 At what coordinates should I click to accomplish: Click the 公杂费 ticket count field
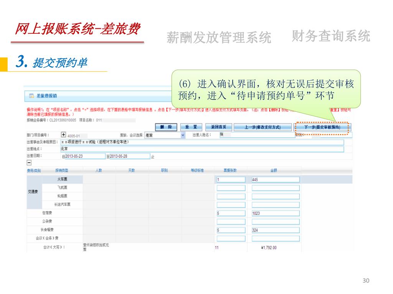pos(231,222)
